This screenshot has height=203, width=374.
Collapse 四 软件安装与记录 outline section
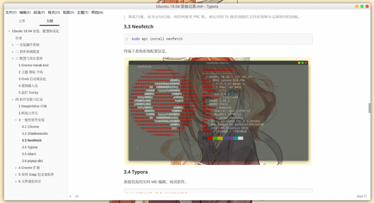[x=13, y=100]
